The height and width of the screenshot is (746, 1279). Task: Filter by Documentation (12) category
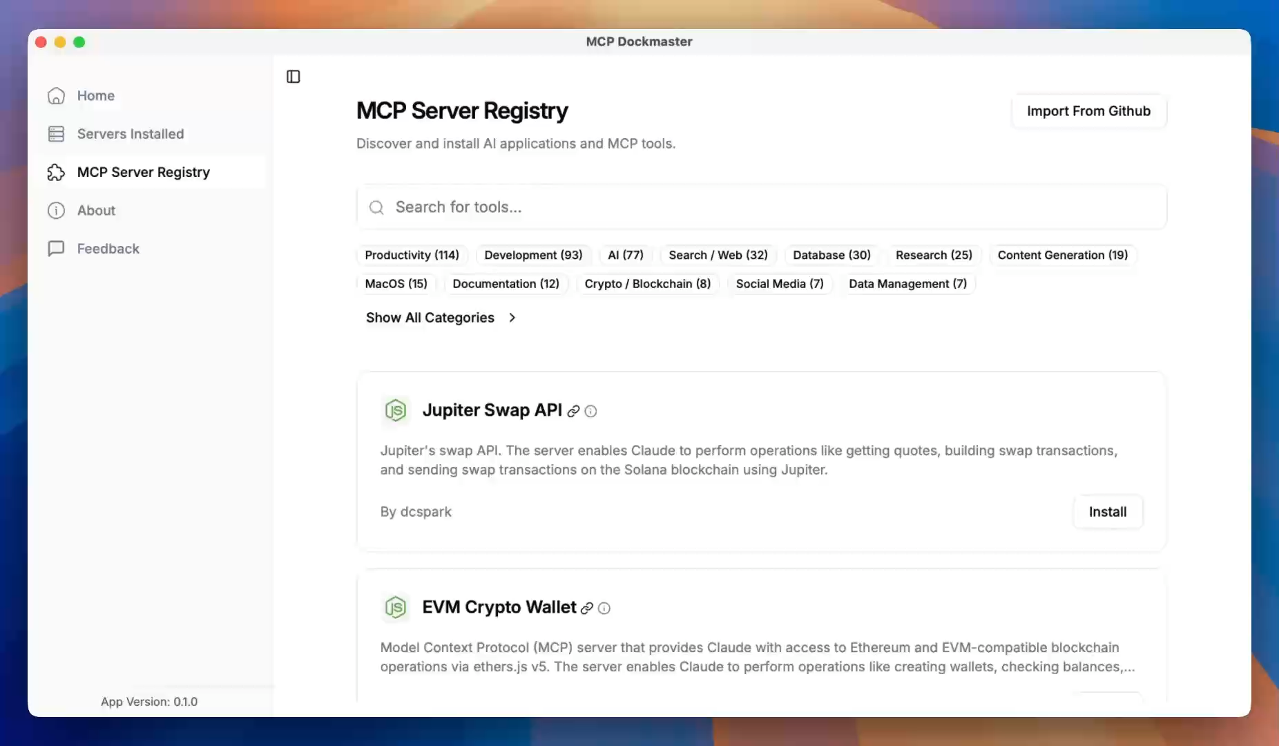(506, 284)
